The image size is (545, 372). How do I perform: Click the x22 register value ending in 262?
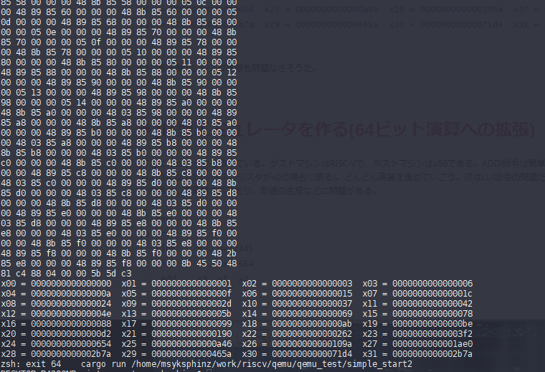point(312,334)
